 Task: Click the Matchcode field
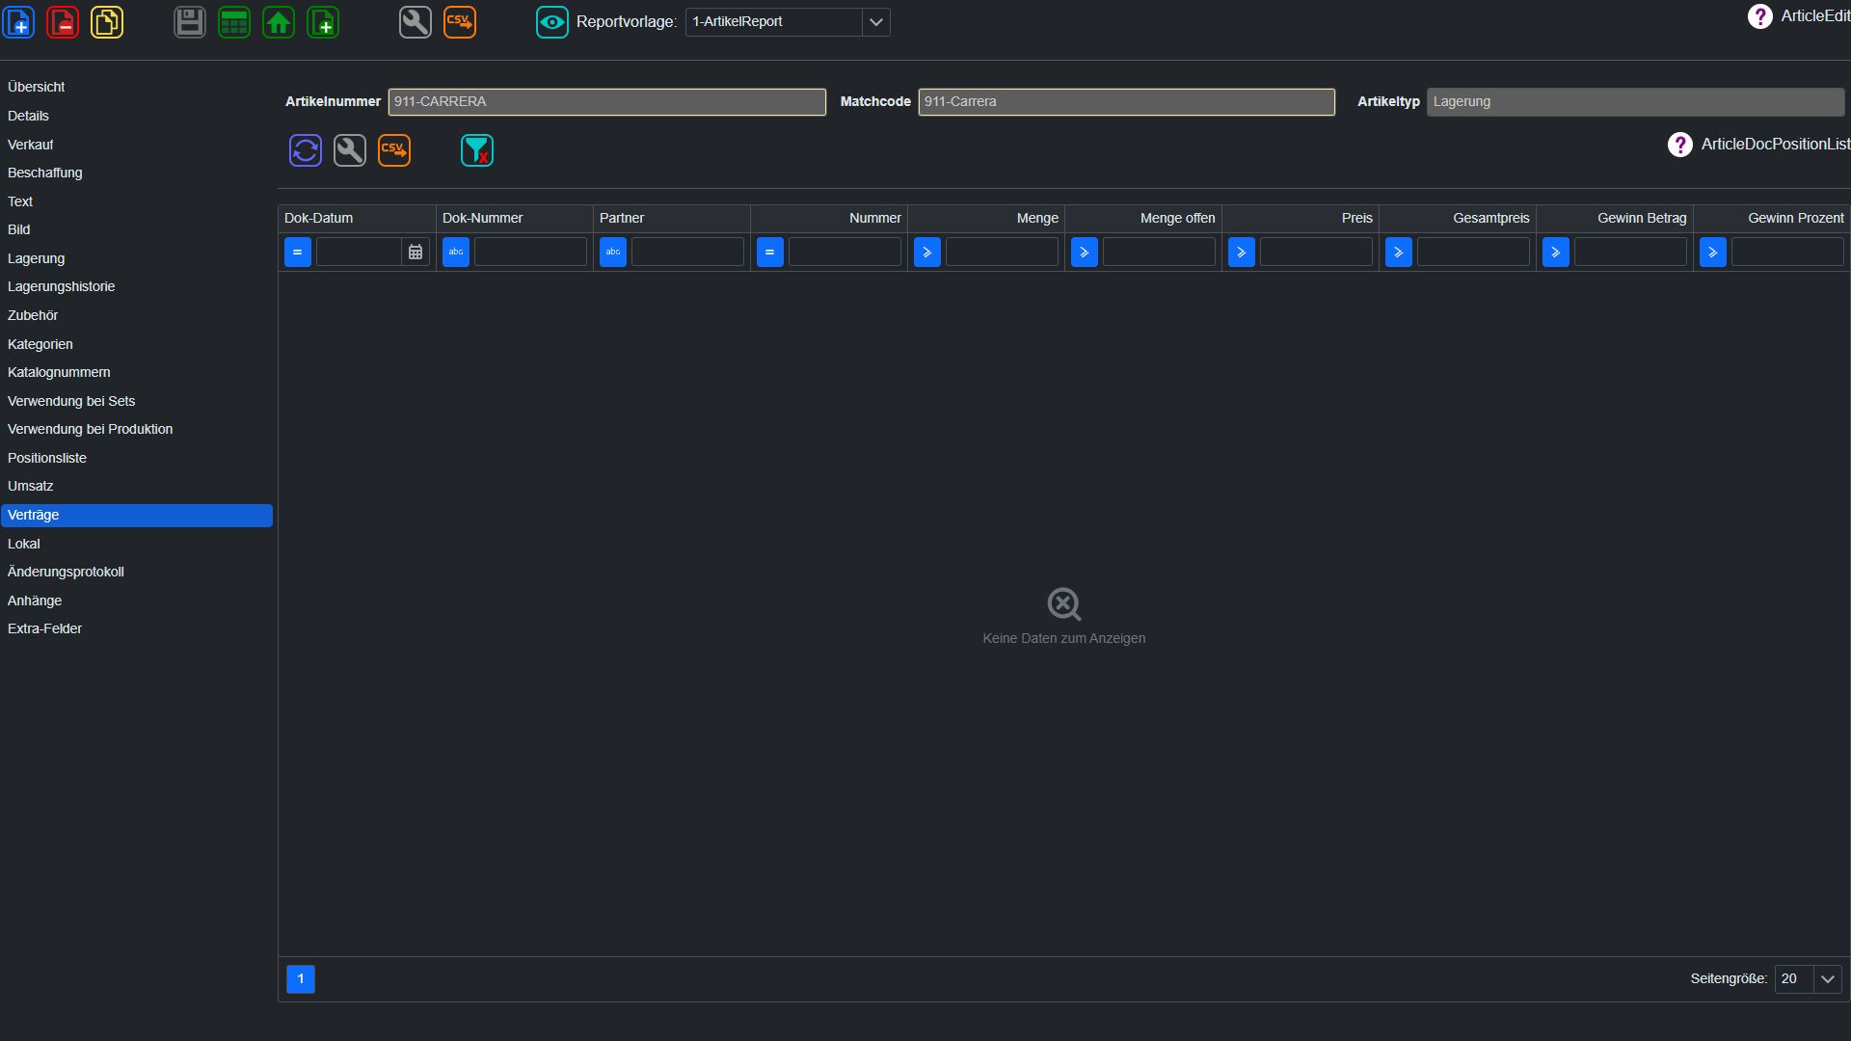coord(1126,101)
